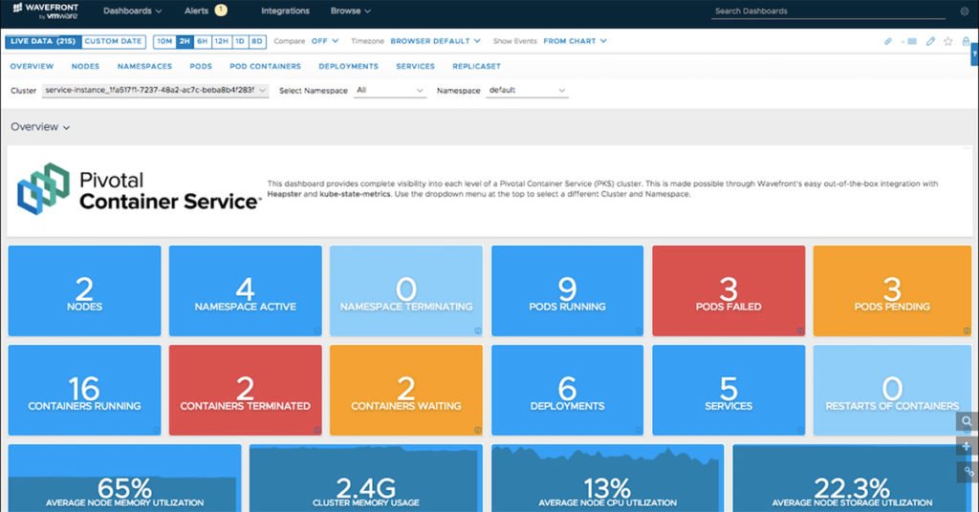Jump to the Replicaset section tab

point(476,66)
